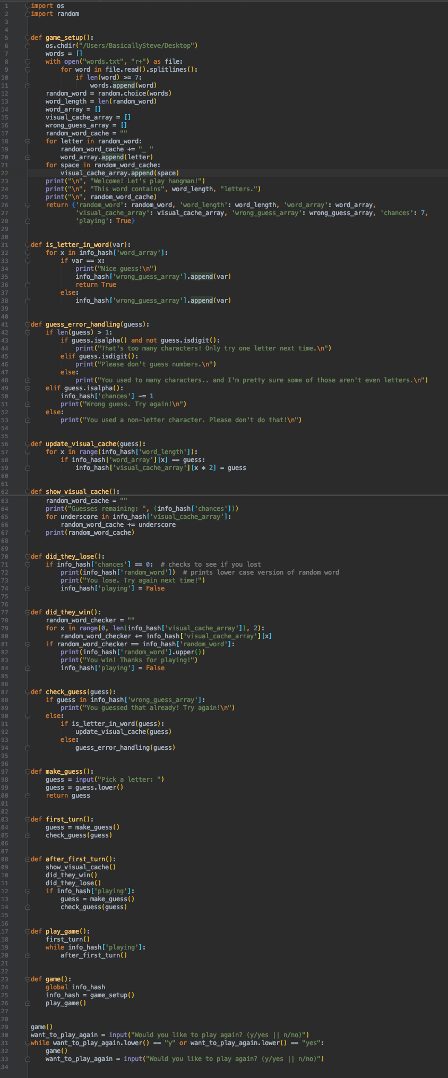Click the 'You guessed that already!' print line
448x1078 pixels.
point(148,708)
